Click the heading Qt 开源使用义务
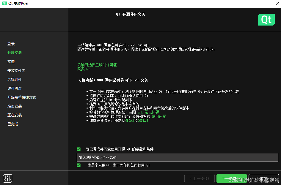281x185 pixels. [x=131, y=15]
